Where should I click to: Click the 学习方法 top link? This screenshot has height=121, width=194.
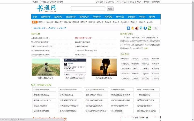tap(99, 2)
